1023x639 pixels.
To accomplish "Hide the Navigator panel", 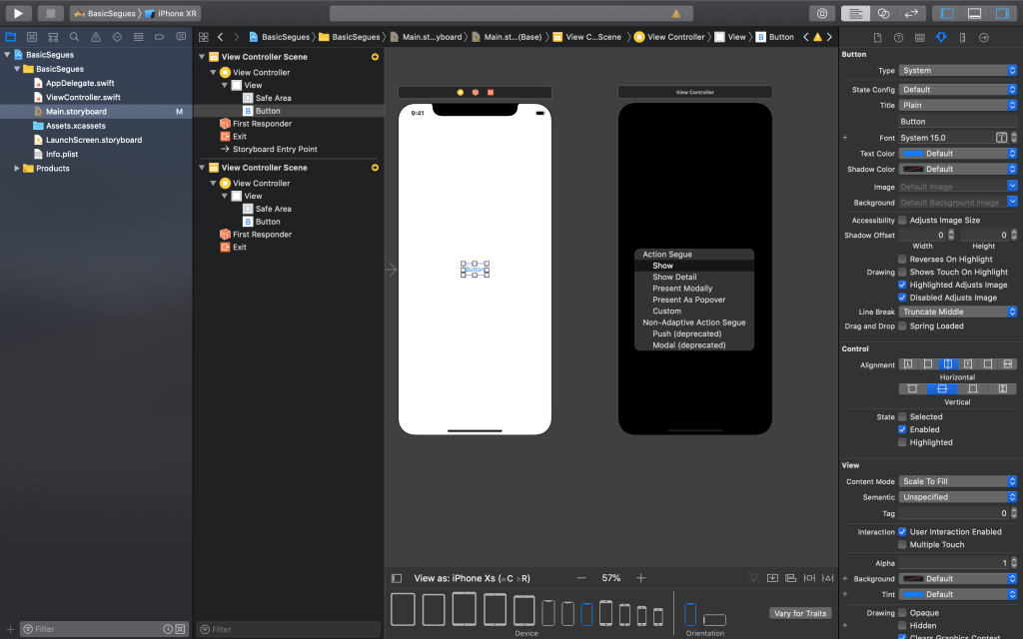I will [947, 13].
